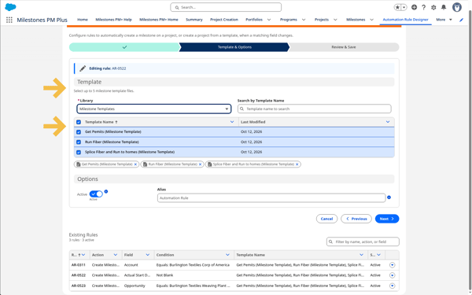The image size is (472, 295).
Task: Uncheck the Run Fiber template checkbox
Action: [79, 142]
